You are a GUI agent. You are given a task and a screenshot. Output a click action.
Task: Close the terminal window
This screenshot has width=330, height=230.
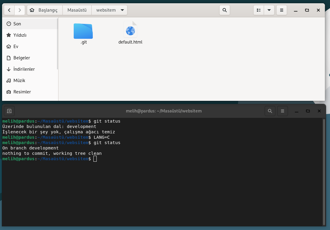pos(319,111)
